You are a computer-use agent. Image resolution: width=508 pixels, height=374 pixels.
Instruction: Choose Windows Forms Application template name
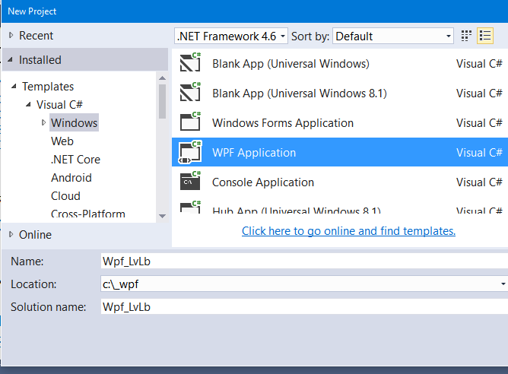point(282,123)
